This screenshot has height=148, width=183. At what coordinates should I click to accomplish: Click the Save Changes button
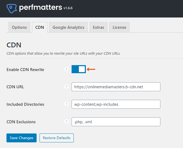click(x=22, y=138)
